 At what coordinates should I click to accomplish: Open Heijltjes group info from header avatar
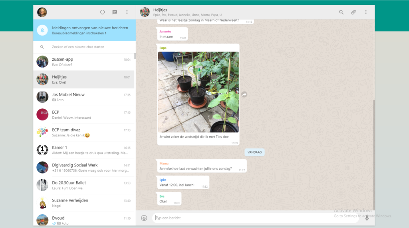pos(145,12)
